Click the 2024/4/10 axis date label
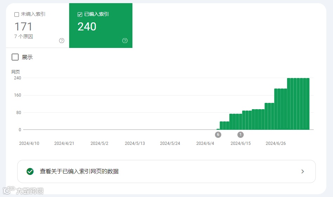This screenshot has height=197, width=333. 29,143
